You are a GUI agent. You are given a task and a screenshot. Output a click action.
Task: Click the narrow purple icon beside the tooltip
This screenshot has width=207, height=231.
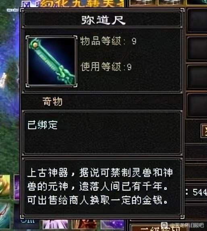pyautogui.click(x=17, y=187)
